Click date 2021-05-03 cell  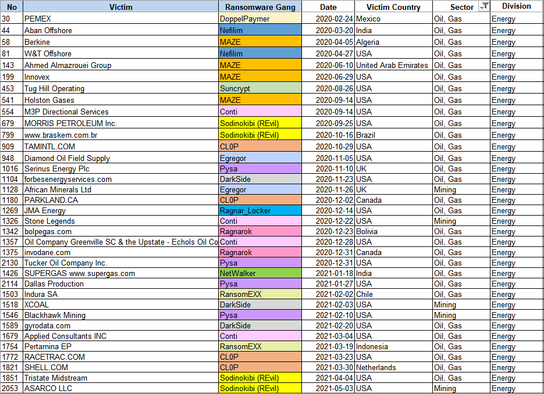pos(328,388)
